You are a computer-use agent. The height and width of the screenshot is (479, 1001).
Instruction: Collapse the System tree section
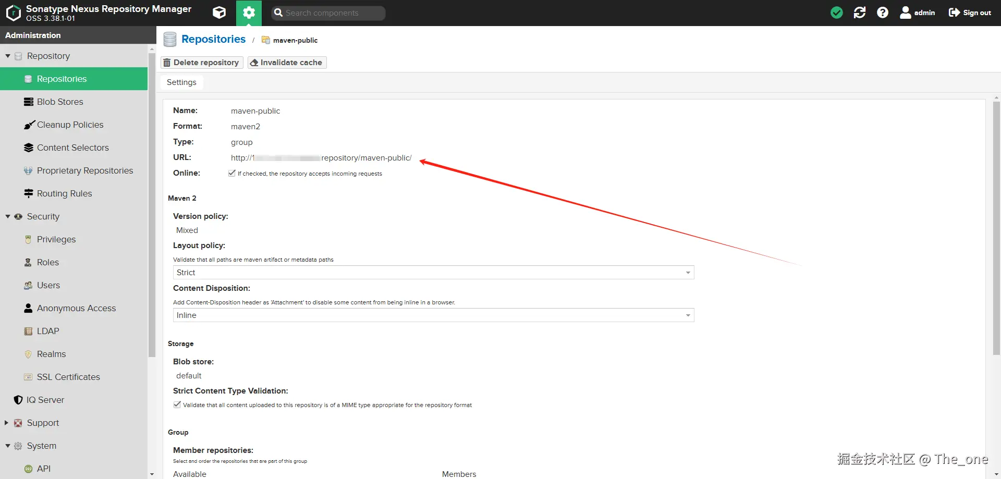[x=8, y=446]
